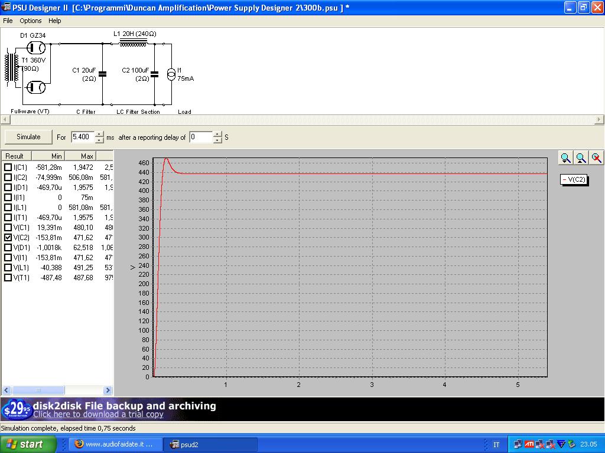The height and width of the screenshot is (453, 605).
Task: Open the Windows start menu
Action: coord(28,445)
